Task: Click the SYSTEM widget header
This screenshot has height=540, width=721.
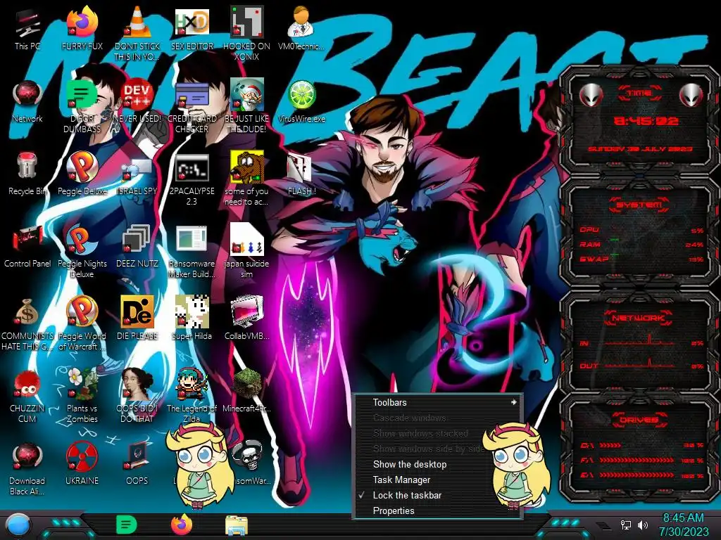Action: (639, 205)
